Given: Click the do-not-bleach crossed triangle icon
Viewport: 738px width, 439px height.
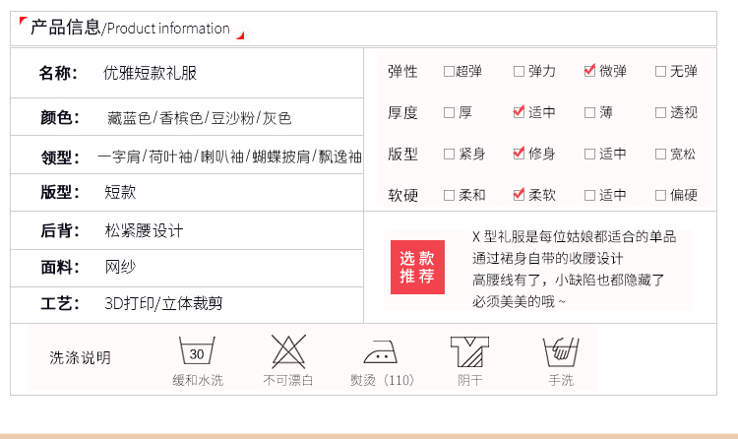Looking at the screenshot, I should [x=287, y=352].
